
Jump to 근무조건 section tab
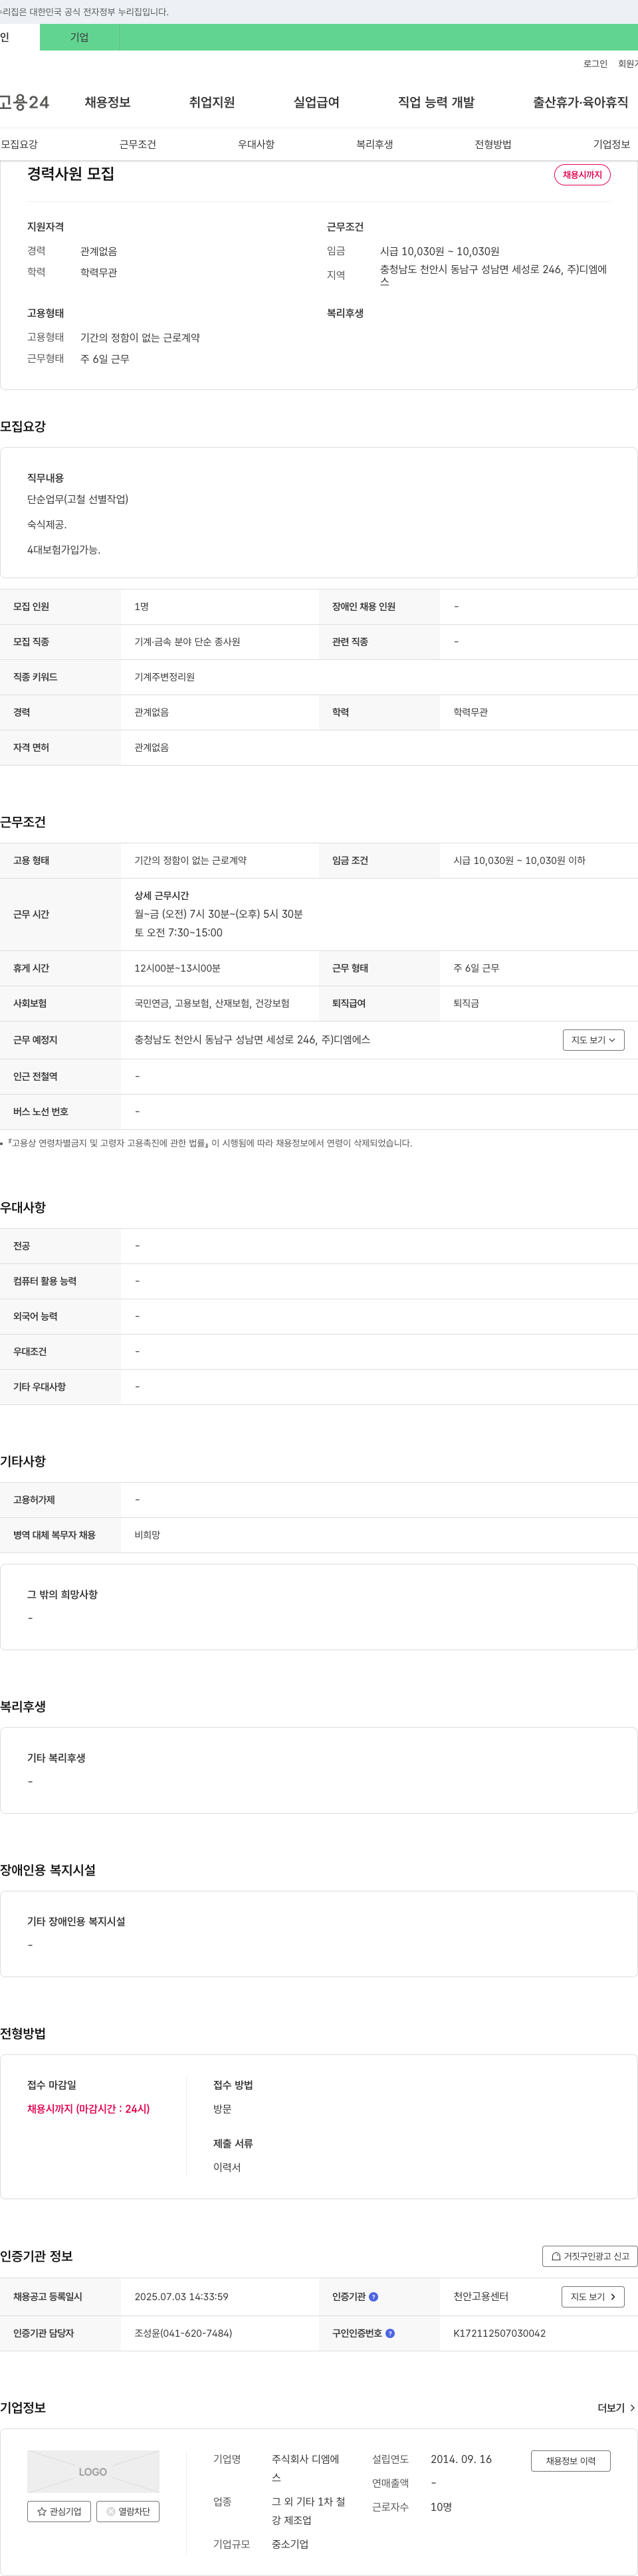coord(138,144)
